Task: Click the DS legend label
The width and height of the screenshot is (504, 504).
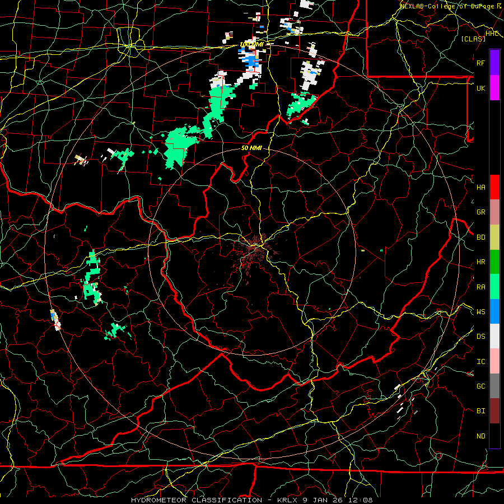Action: (x=481, y=337)
